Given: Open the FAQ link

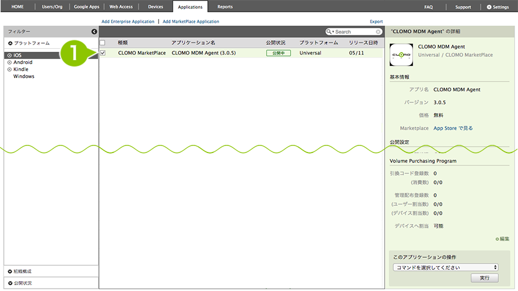Looking at the screenshot, I should pyautogui.click(x=428, y=7).
